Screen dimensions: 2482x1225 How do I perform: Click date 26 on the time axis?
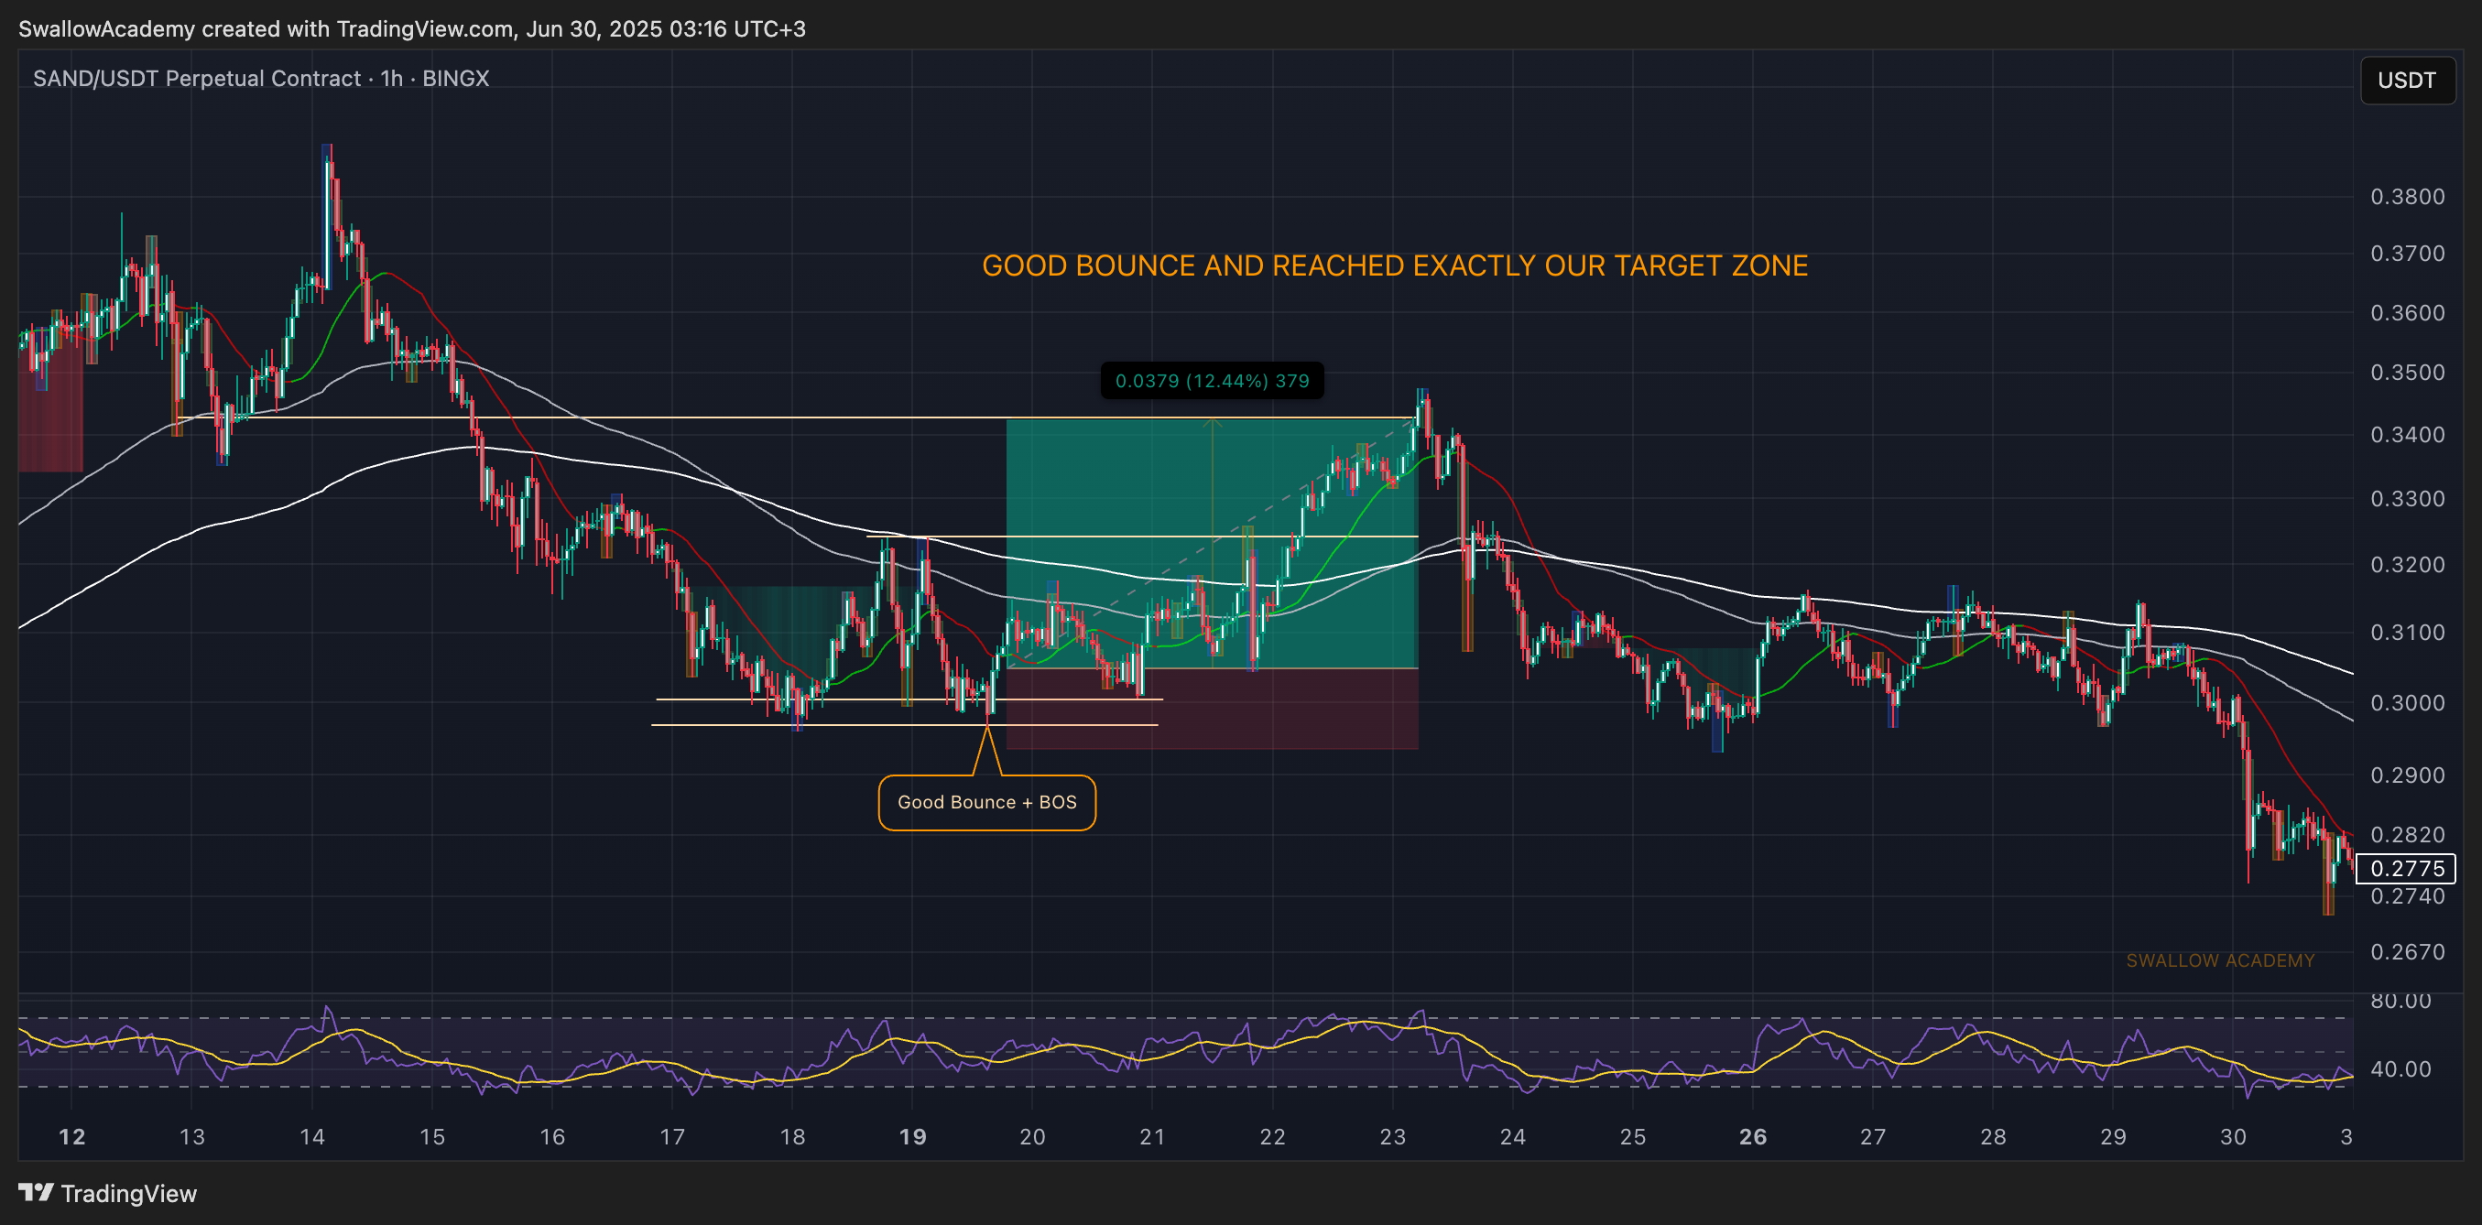pyautogui.click(x=1753, y=1136)
